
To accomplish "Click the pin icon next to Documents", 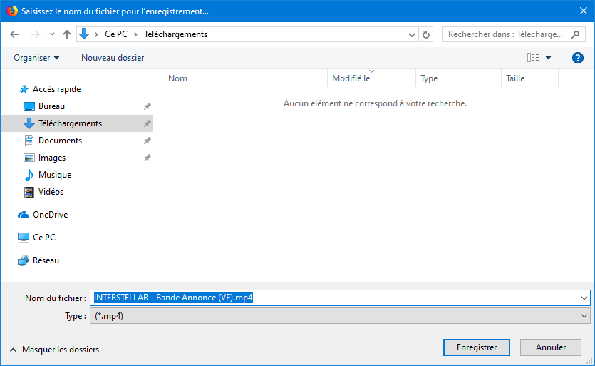I will point(148,141).
